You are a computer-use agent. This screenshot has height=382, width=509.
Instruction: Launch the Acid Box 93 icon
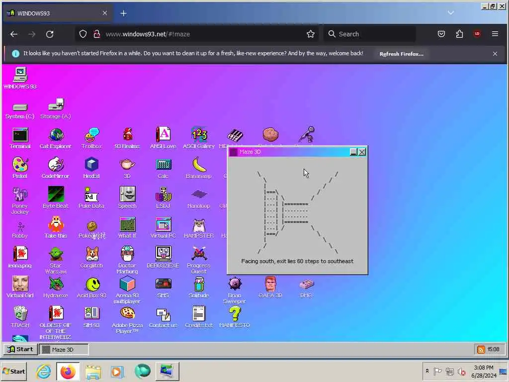point(91,287)
